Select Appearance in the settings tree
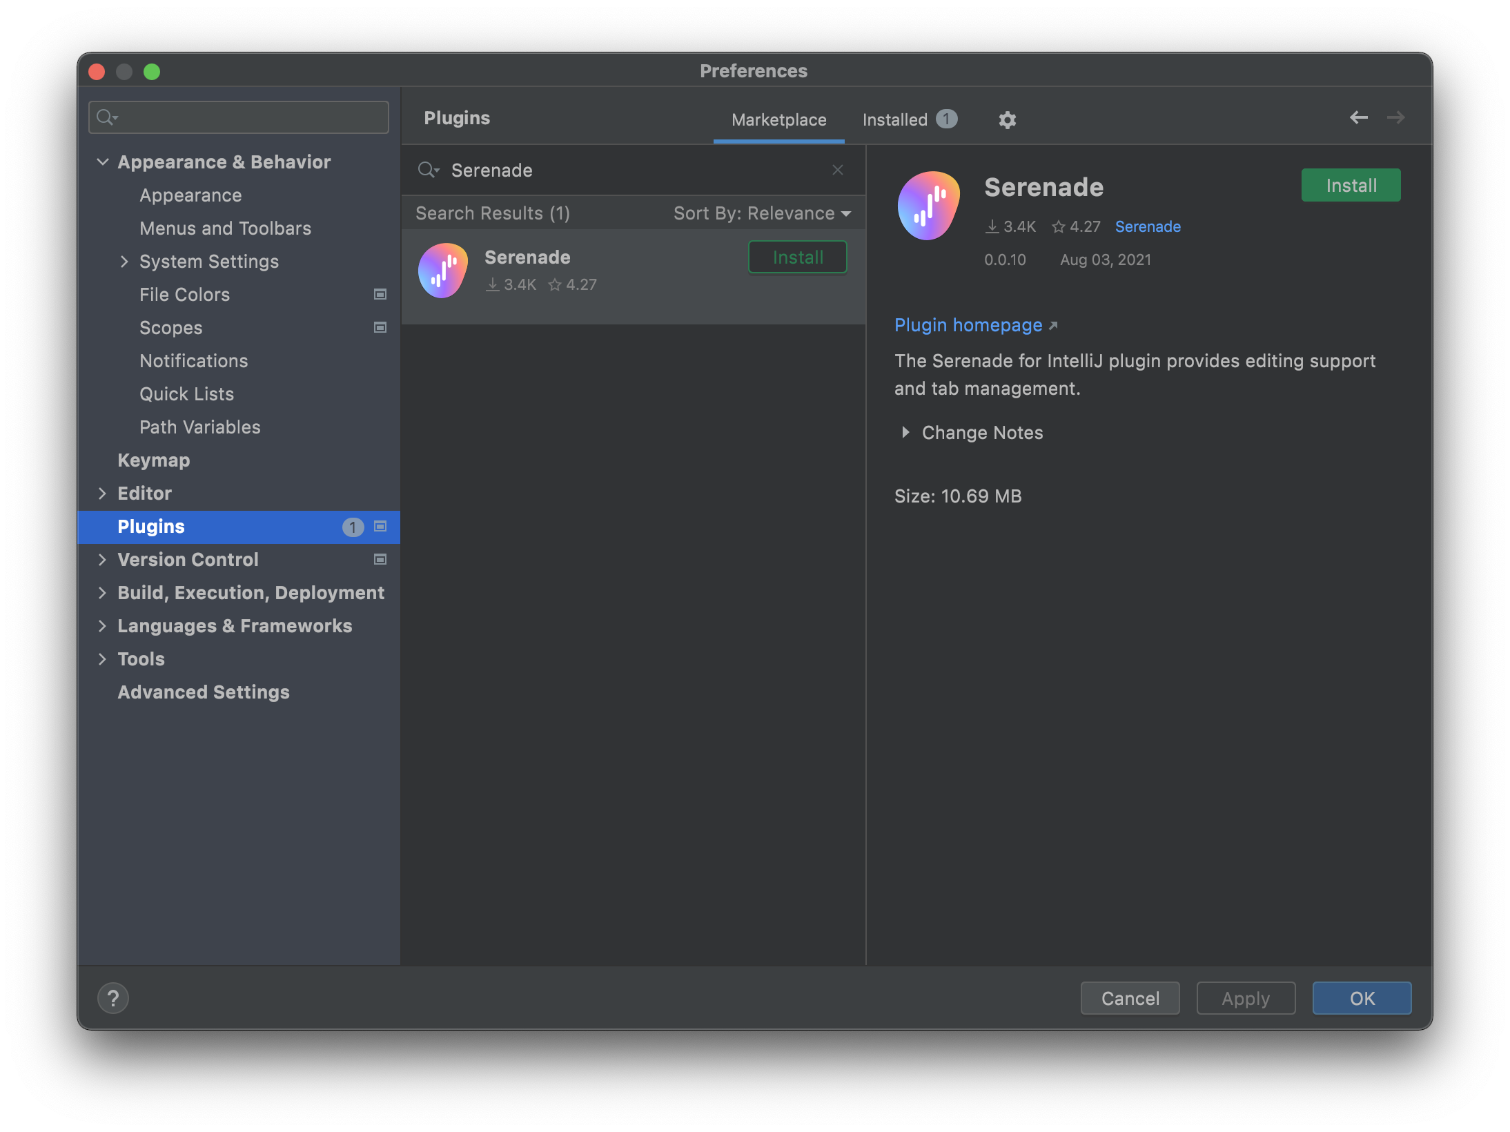1510x1132 pixels. pyautogui.click(x=190, y=195)
